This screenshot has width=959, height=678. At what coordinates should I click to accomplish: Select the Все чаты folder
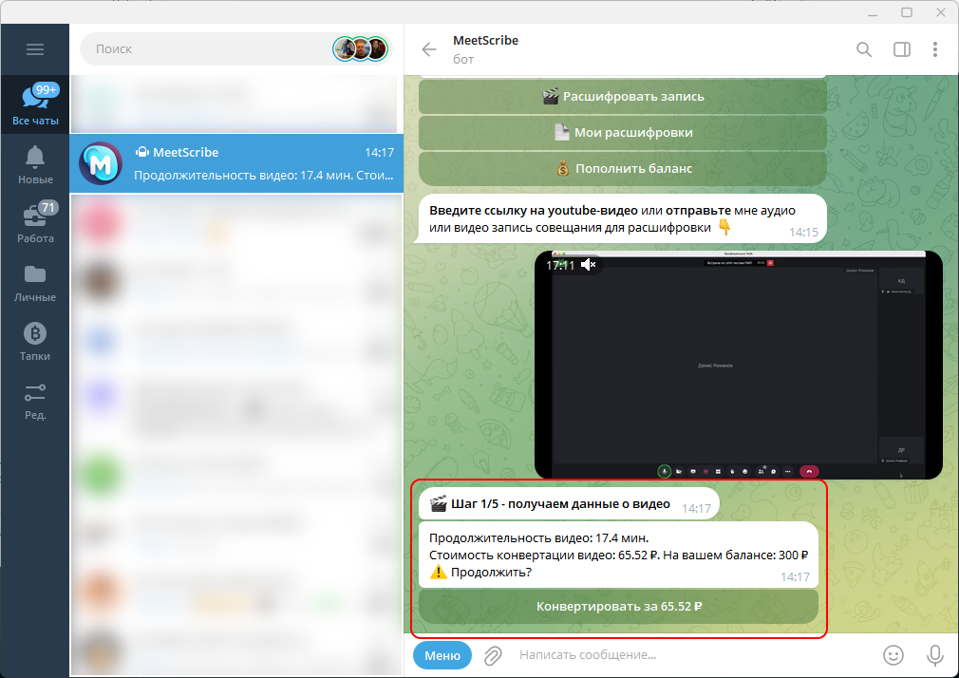(35, 104)
